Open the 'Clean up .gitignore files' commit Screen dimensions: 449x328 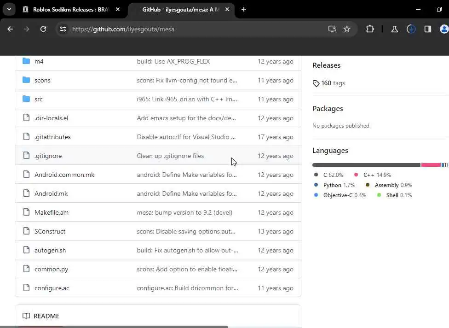170,156
